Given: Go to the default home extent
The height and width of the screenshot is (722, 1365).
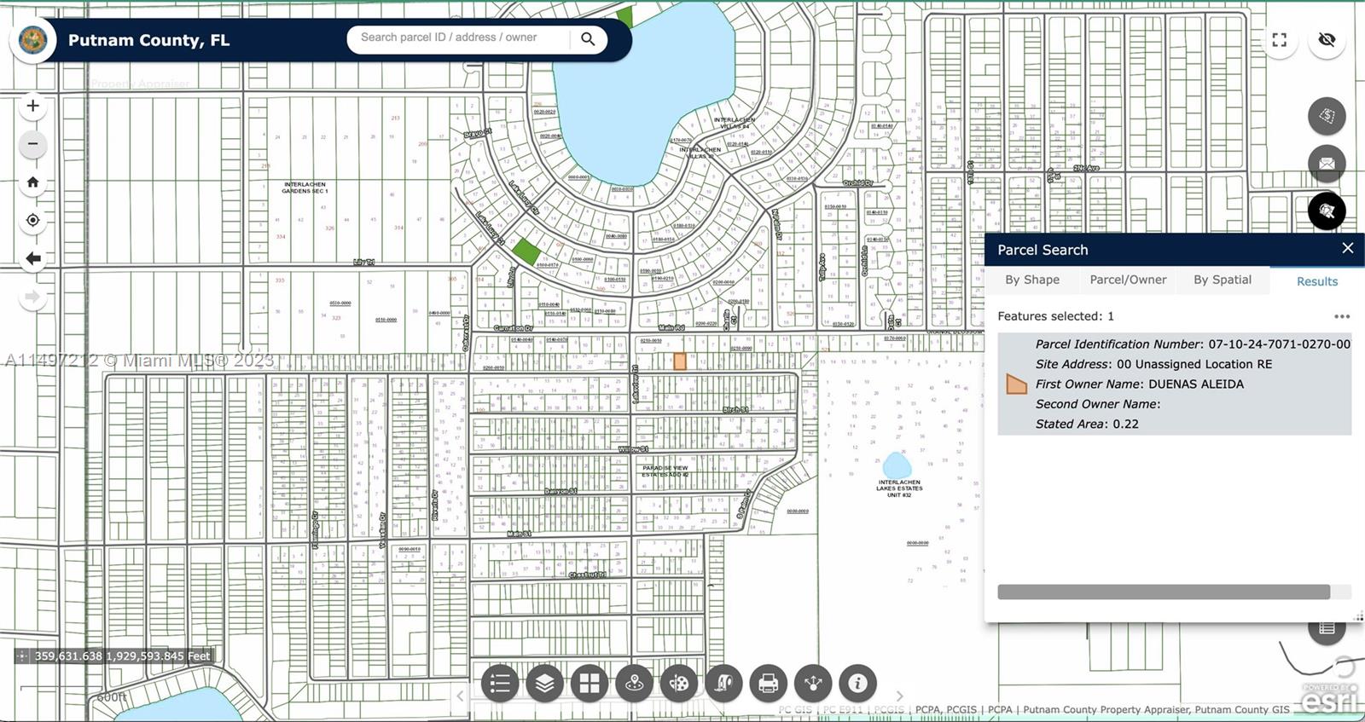Looking at the screenshot, I should click(x=32, y=182).
